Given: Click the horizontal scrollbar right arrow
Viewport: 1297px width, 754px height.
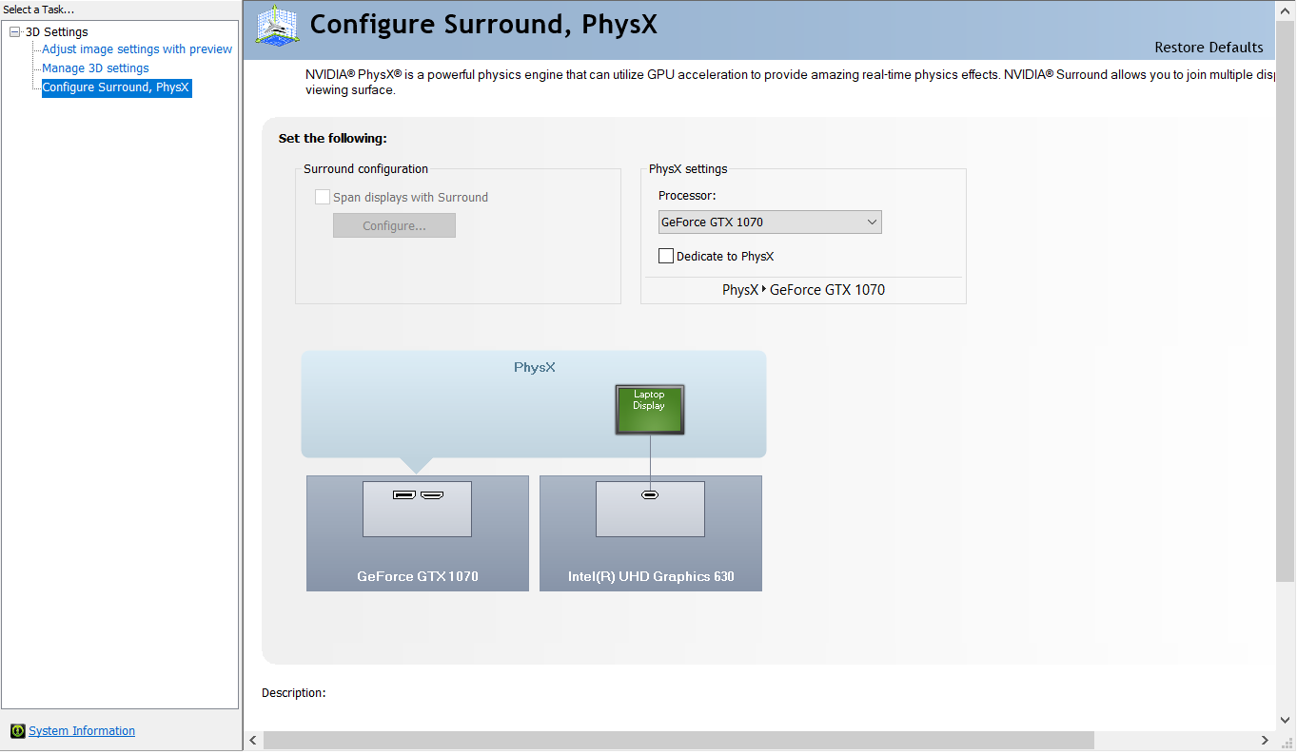Looking at the screenshot, I should tap(1265, 740).
